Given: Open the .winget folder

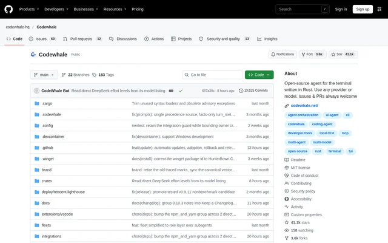Looking at the screenshot, I should pyautogui.click(x=47, y=159).
